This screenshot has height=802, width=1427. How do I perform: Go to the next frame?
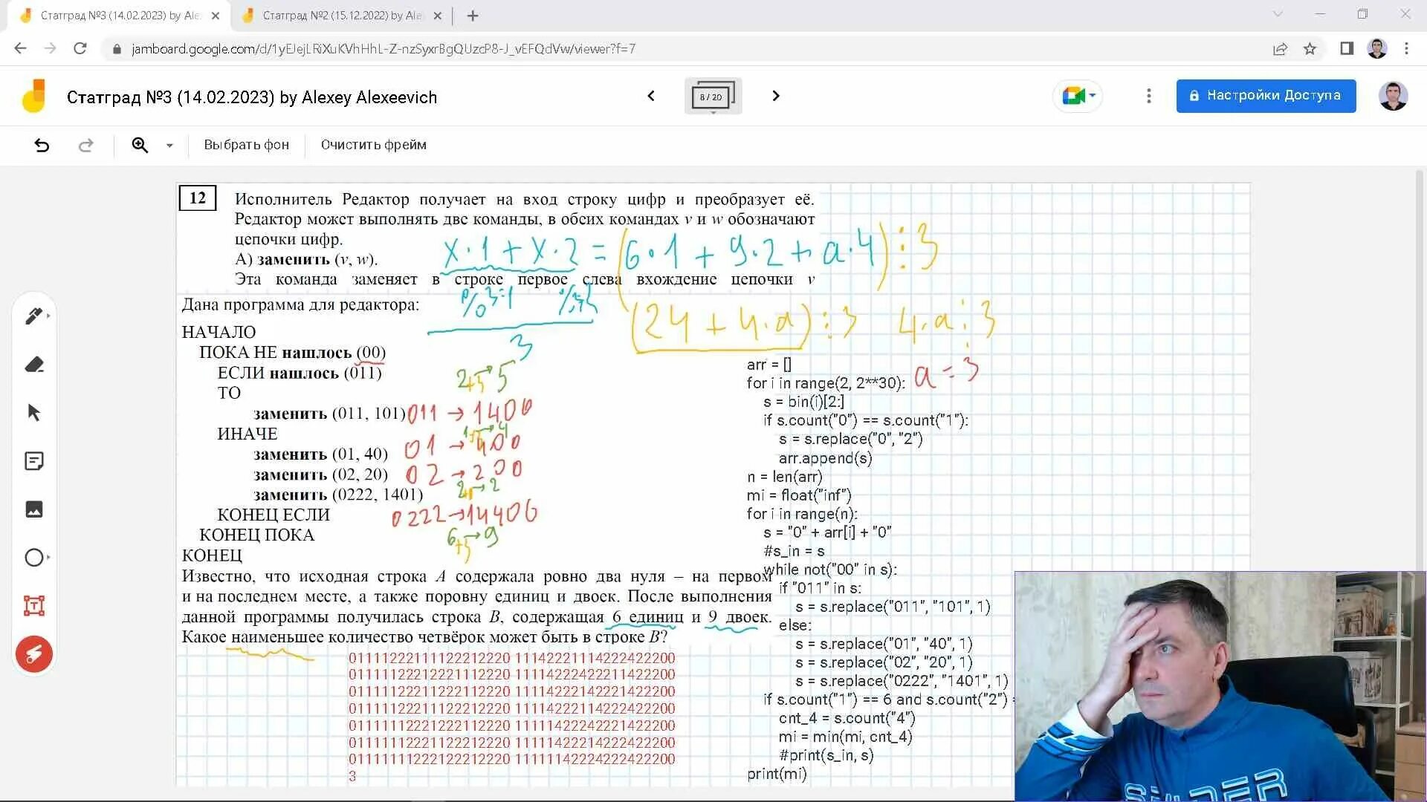point(776,96)
